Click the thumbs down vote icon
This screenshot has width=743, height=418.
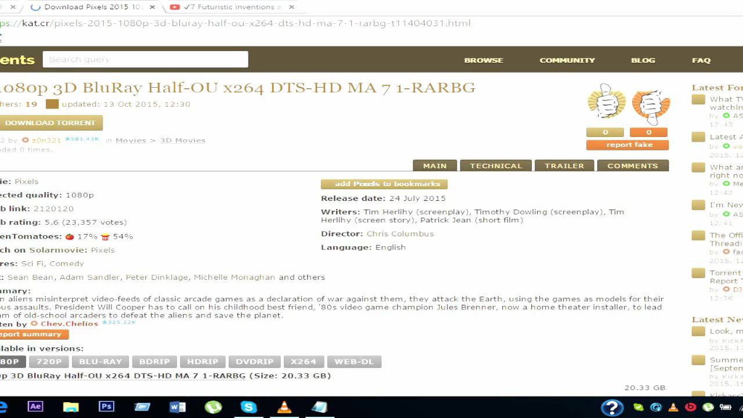(x=651, y=105)
